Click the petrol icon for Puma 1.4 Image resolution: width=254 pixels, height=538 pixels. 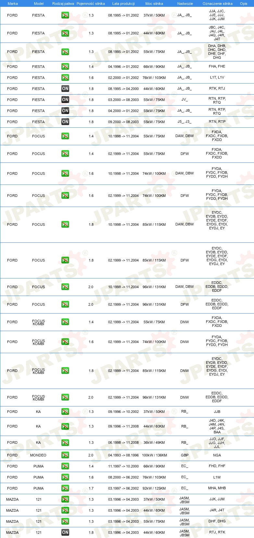[65, 466]
